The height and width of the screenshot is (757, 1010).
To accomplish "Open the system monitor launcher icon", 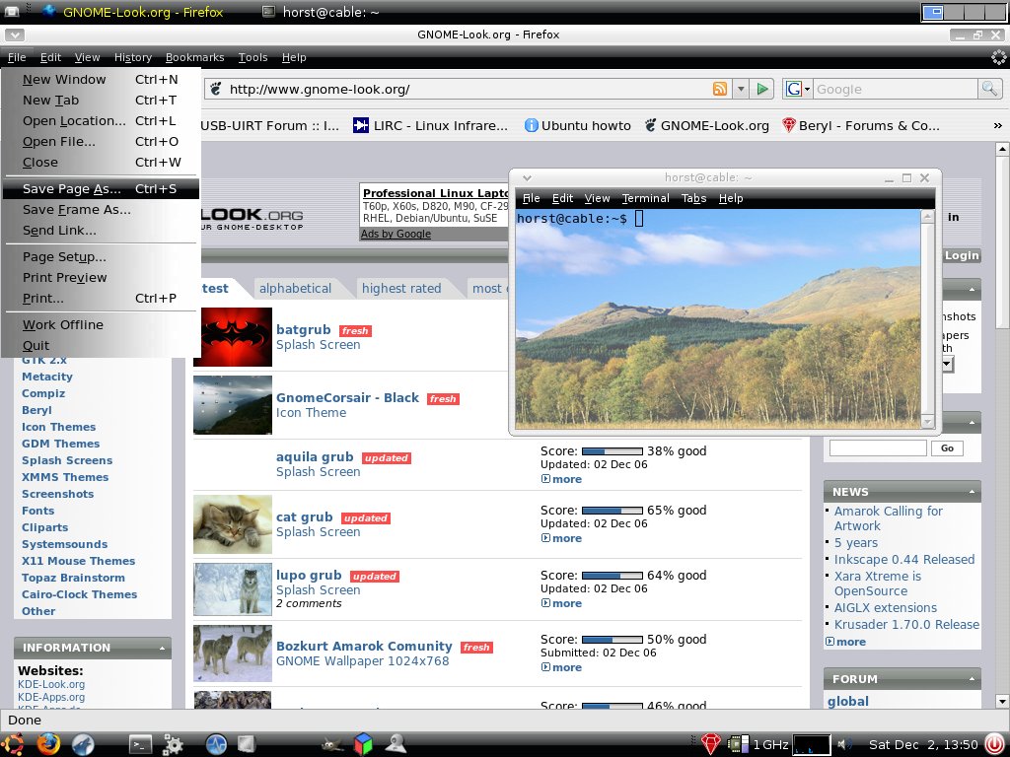I will pos(216,745).
